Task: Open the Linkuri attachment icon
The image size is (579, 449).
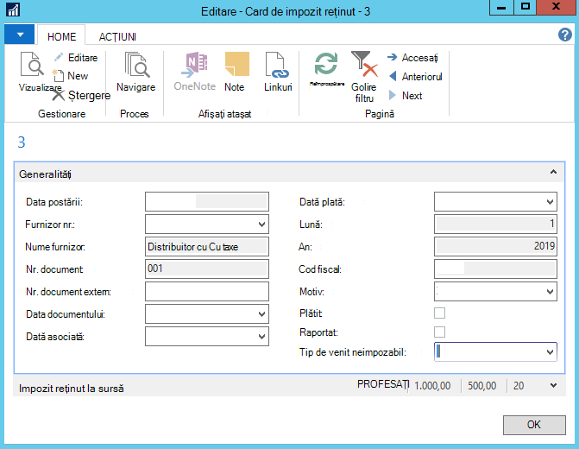Action: (277, 65)
